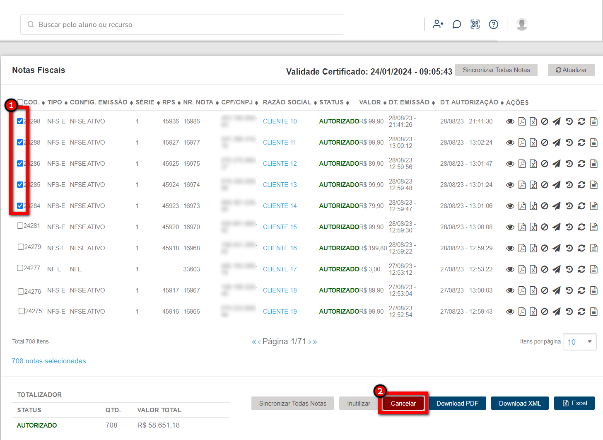Screen dimensions: 603x440
Task: Open the QR code scanner icon
Action: pyautogui.click(x=475, y=24)
